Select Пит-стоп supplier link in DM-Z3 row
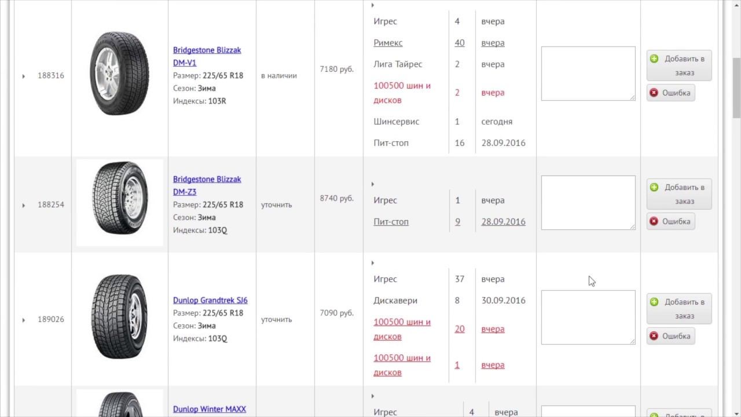 point(391,222)
